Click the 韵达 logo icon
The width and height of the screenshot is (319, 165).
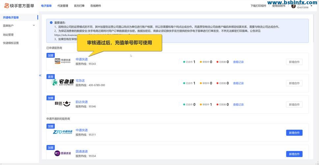tap(63, 104)
